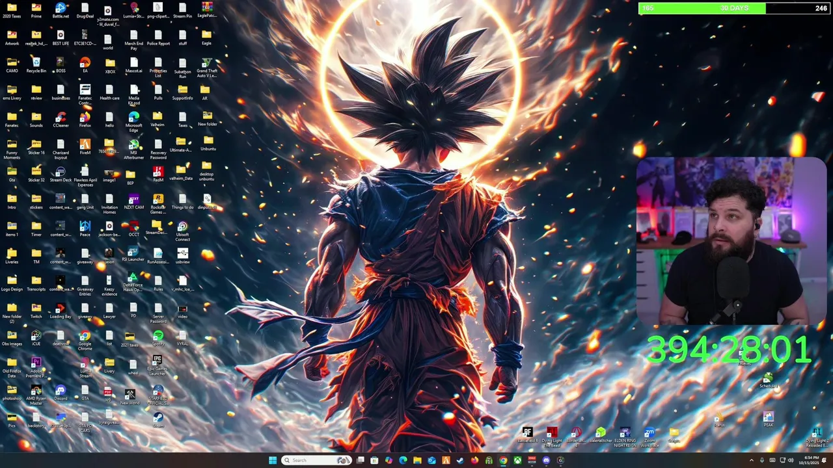Screen dimensions: 833x468
Task: Open the Xbox app from taskbar
Action: [x=517, y=460]
